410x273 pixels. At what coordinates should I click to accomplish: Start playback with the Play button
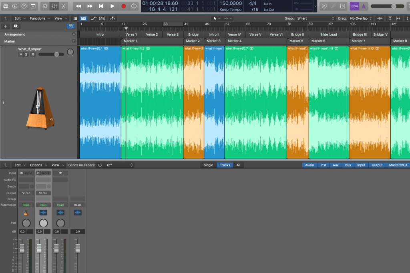[112, 6]
